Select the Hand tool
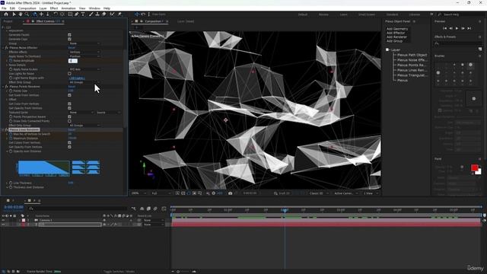This screenshot has width=487, height=274. [21, 14]
